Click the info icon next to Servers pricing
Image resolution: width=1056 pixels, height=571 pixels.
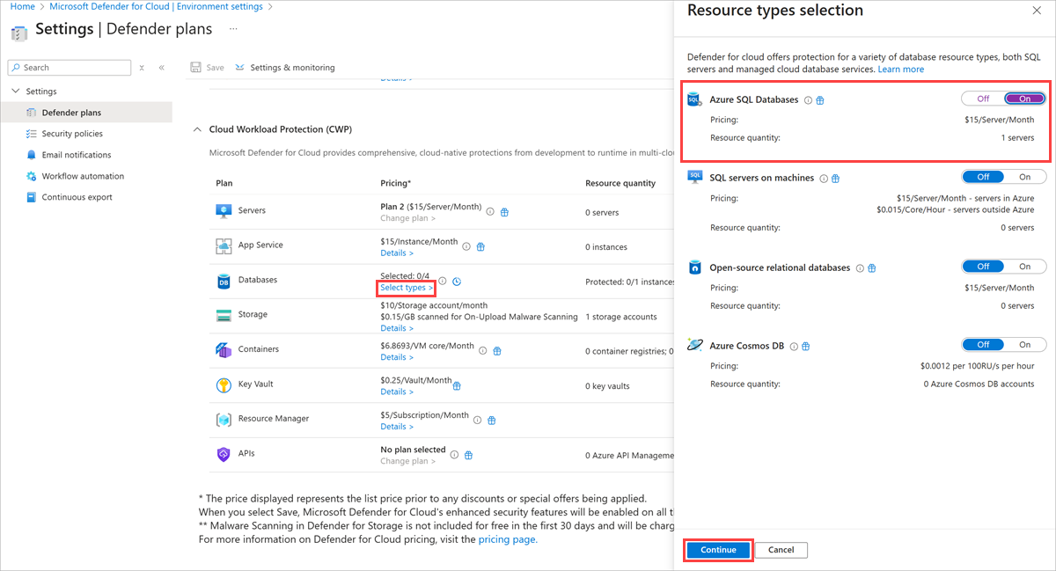tap(490, 212)
